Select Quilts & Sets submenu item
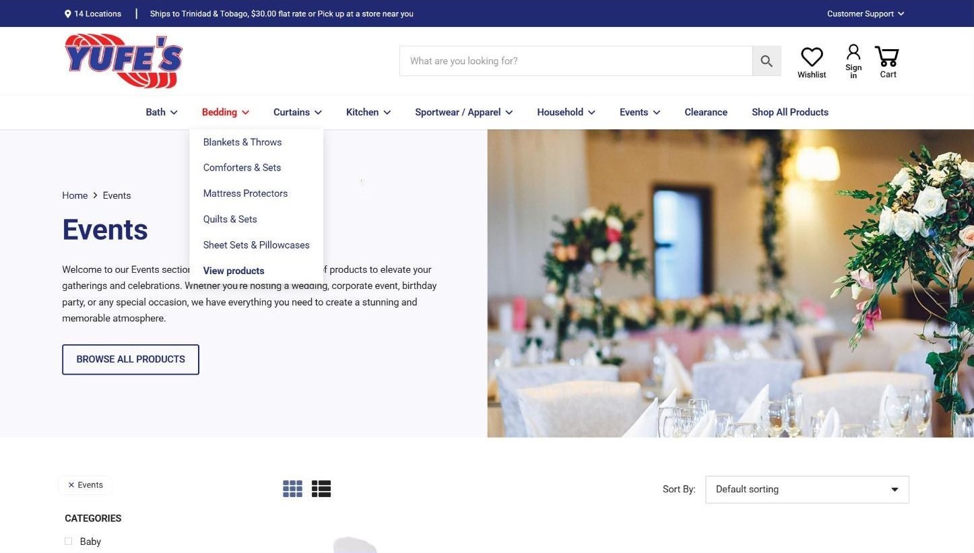This screenshot has width=974, height=553. 230,219
